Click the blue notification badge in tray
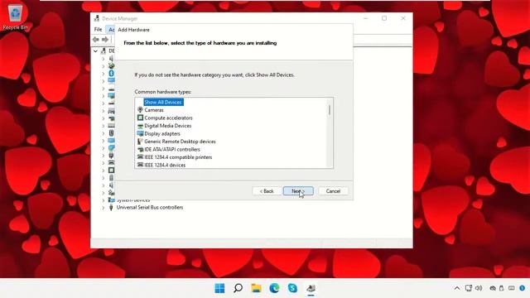 coord(523,288)
